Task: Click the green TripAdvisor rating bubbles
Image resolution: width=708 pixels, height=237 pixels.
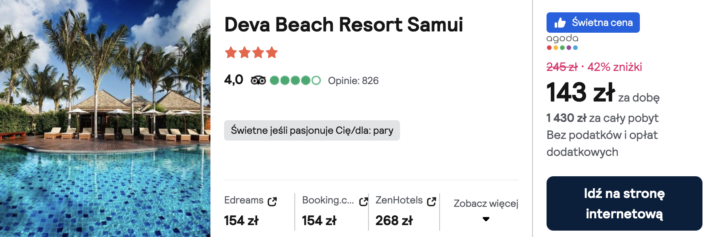Action: (x=295, y=80)
